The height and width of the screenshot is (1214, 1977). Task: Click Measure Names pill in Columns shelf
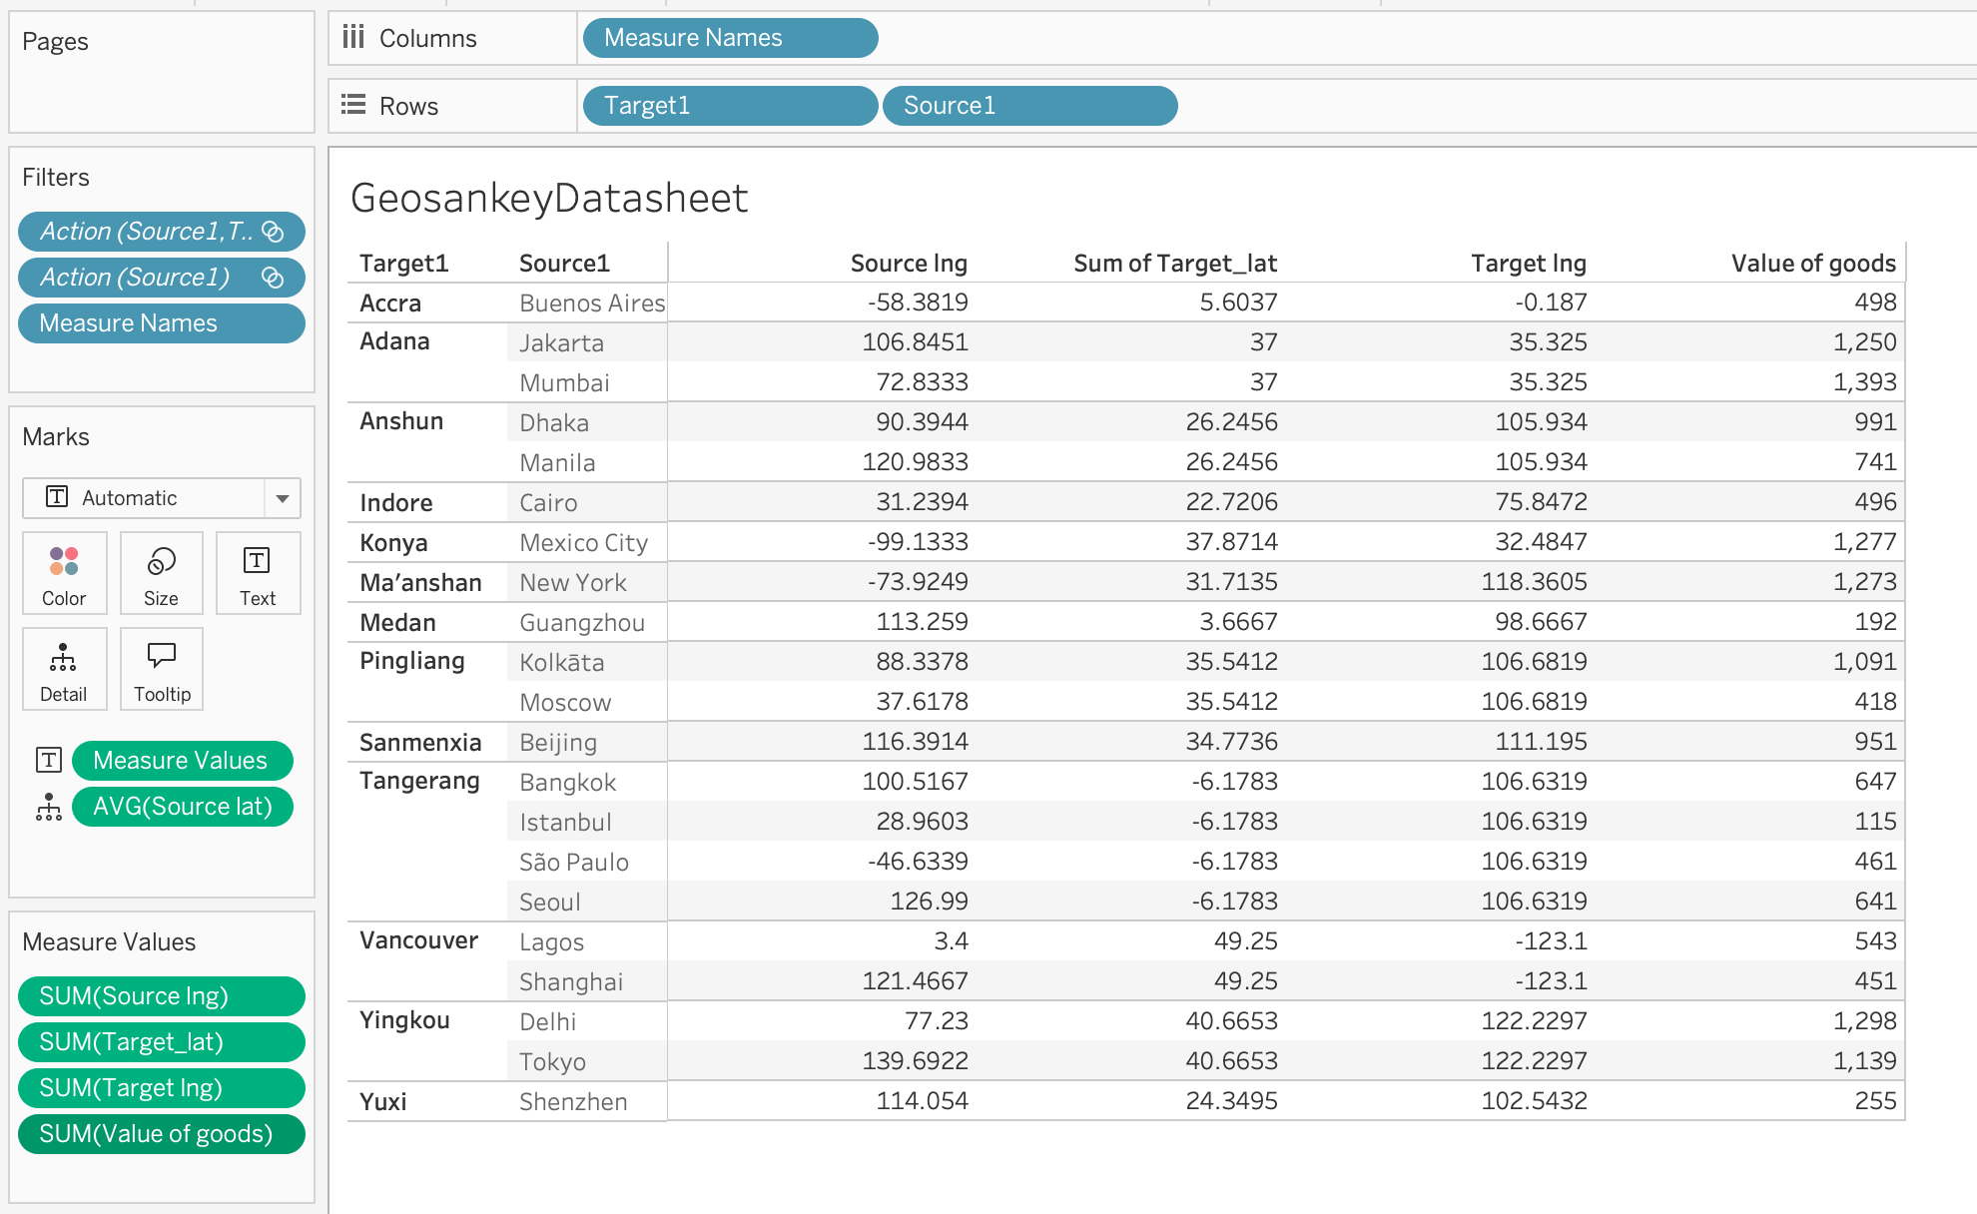pos(729,38)
